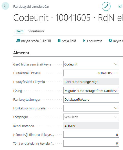Click the pencil edit icon
123x150 pixels.
(x=106, y=6)
